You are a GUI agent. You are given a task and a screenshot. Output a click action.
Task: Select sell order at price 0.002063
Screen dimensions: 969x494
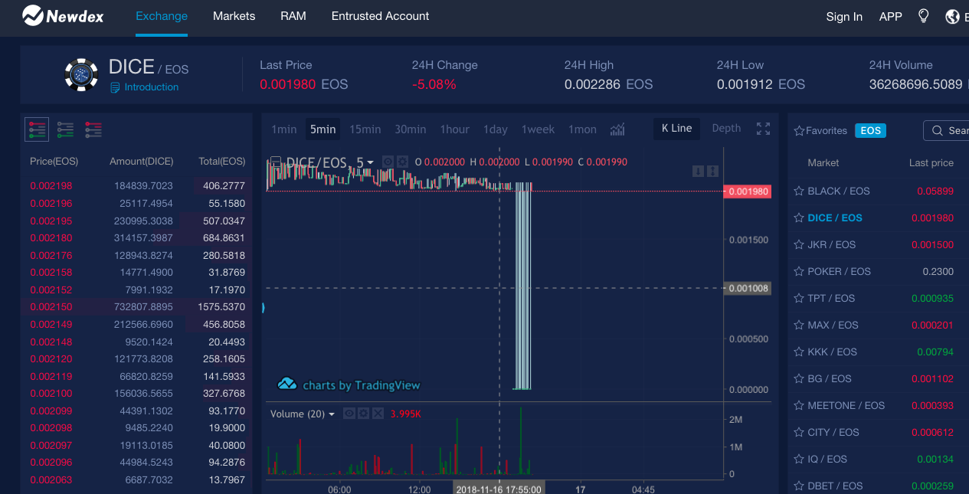tap(137, 480)
